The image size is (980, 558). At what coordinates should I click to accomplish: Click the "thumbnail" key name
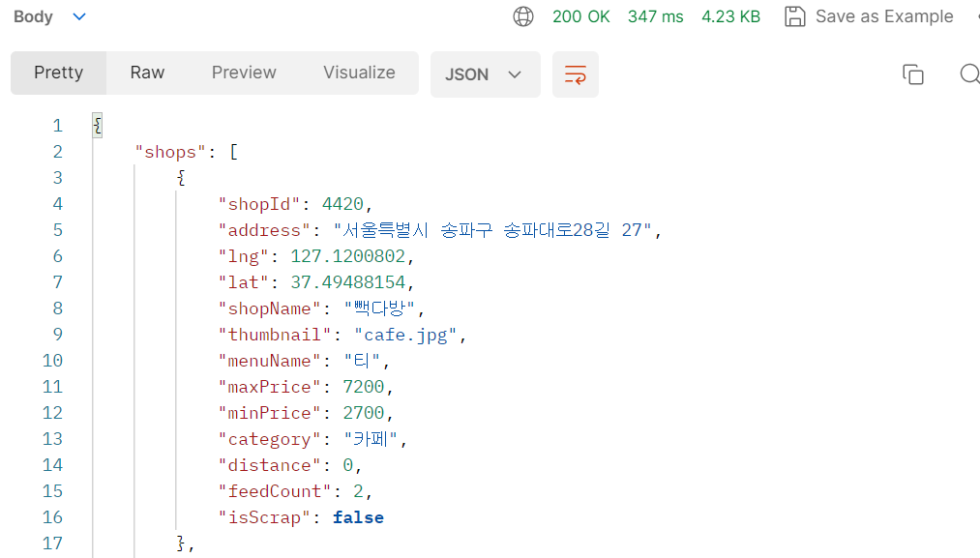275,335
